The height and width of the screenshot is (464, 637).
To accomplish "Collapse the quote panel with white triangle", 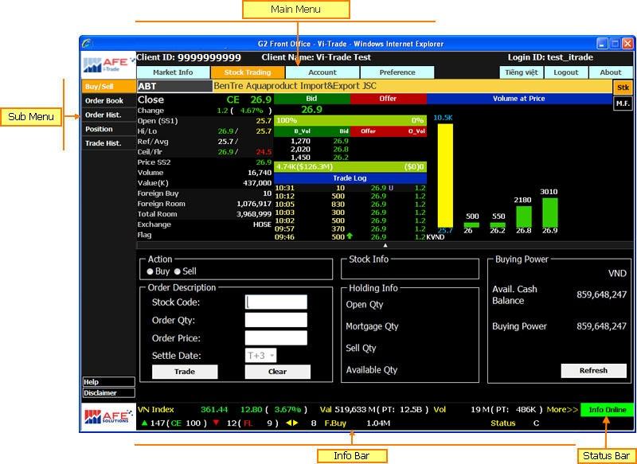I will click(385, 245).
